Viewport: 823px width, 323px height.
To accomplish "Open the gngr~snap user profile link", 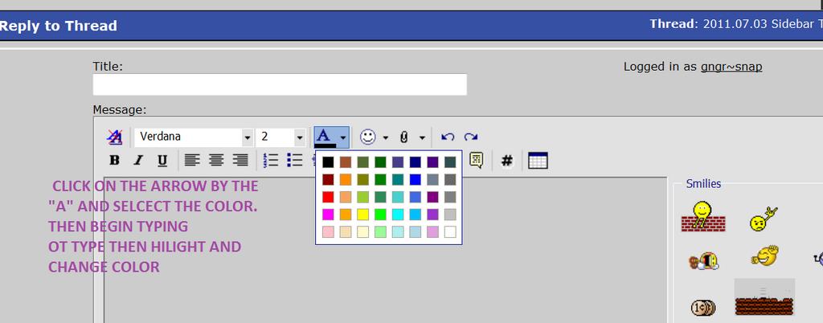I will point(731,67).
